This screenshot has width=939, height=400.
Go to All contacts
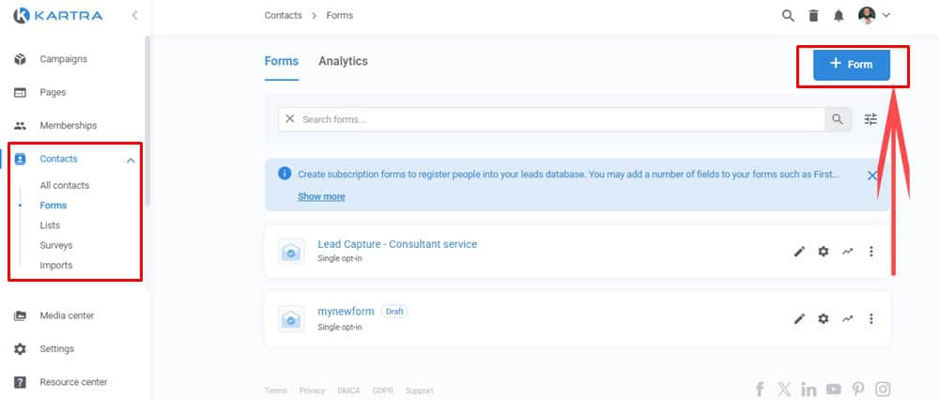[x=65, y=186]
